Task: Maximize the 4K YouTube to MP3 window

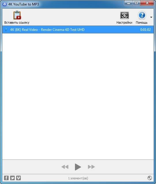Action: [136, 3]
